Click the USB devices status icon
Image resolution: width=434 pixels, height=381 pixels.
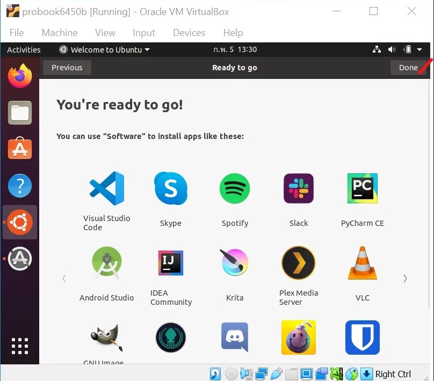click(277, 373)
